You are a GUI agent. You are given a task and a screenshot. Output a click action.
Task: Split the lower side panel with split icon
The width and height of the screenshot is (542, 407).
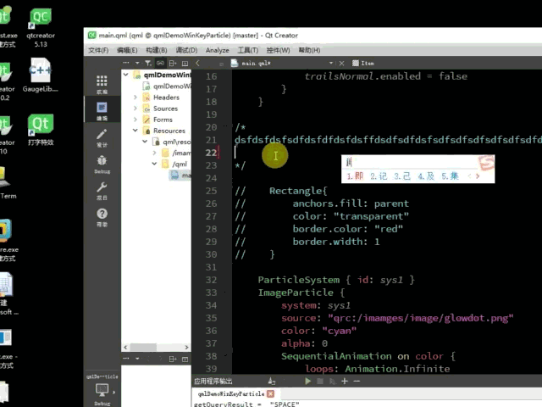click(173, 360)
